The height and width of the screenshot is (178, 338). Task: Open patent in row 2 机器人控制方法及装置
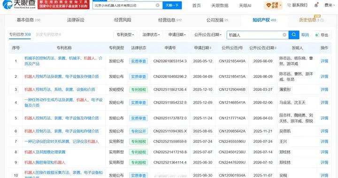[x=61, y=76]
